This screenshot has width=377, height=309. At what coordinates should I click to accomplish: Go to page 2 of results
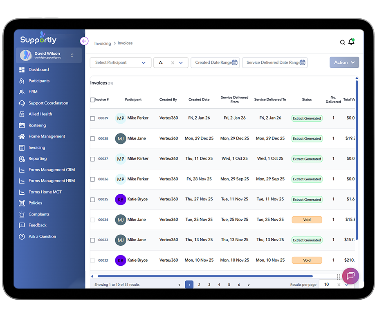pos(199,285)
